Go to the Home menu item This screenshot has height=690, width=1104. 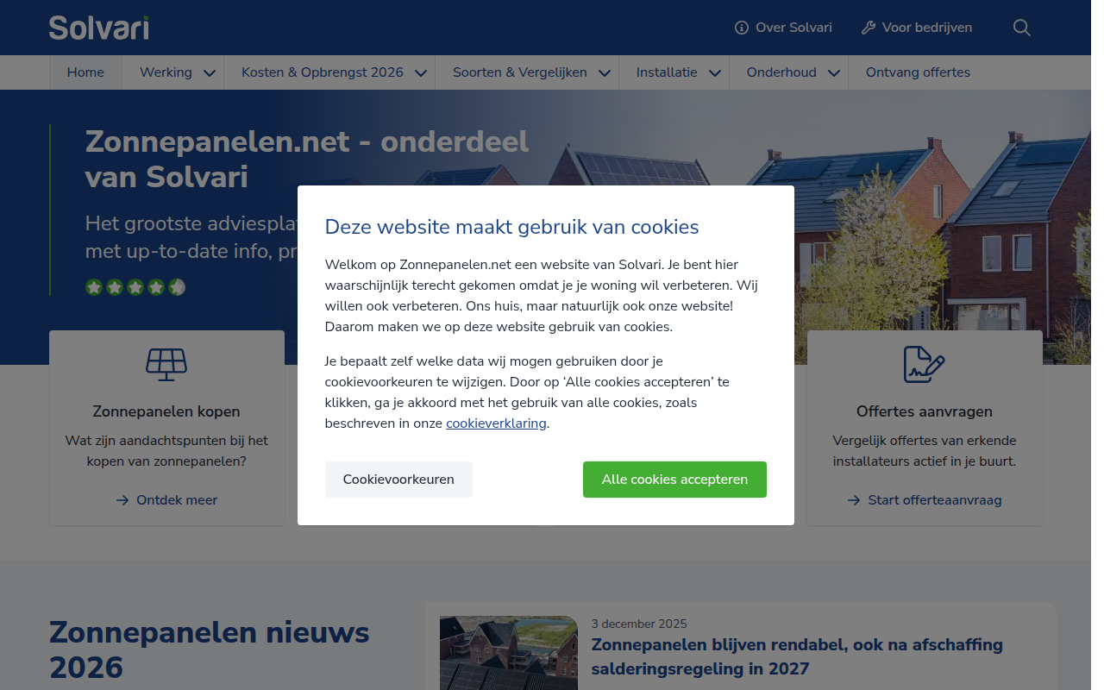pos(85,72)
